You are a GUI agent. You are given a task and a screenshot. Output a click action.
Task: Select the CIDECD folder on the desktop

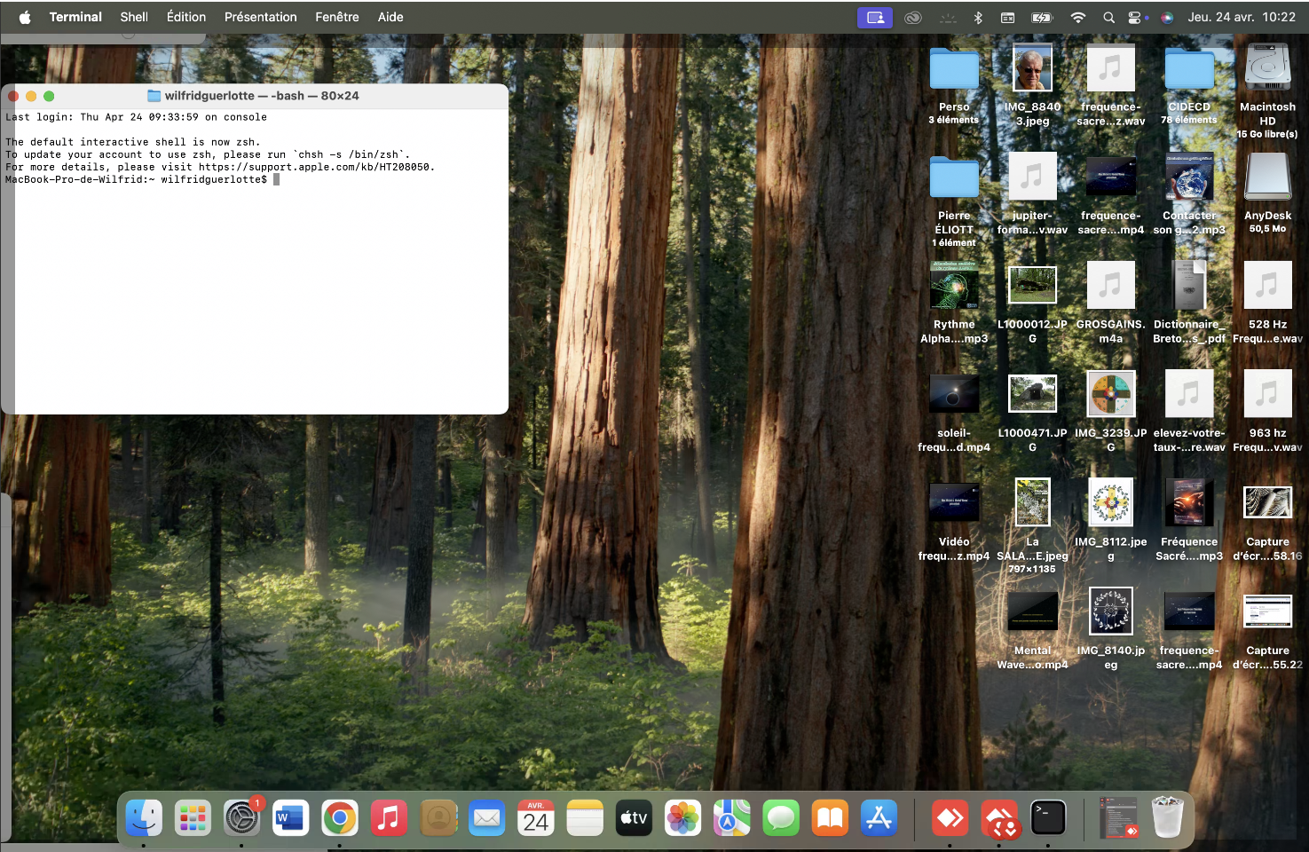click(1188, 69)
